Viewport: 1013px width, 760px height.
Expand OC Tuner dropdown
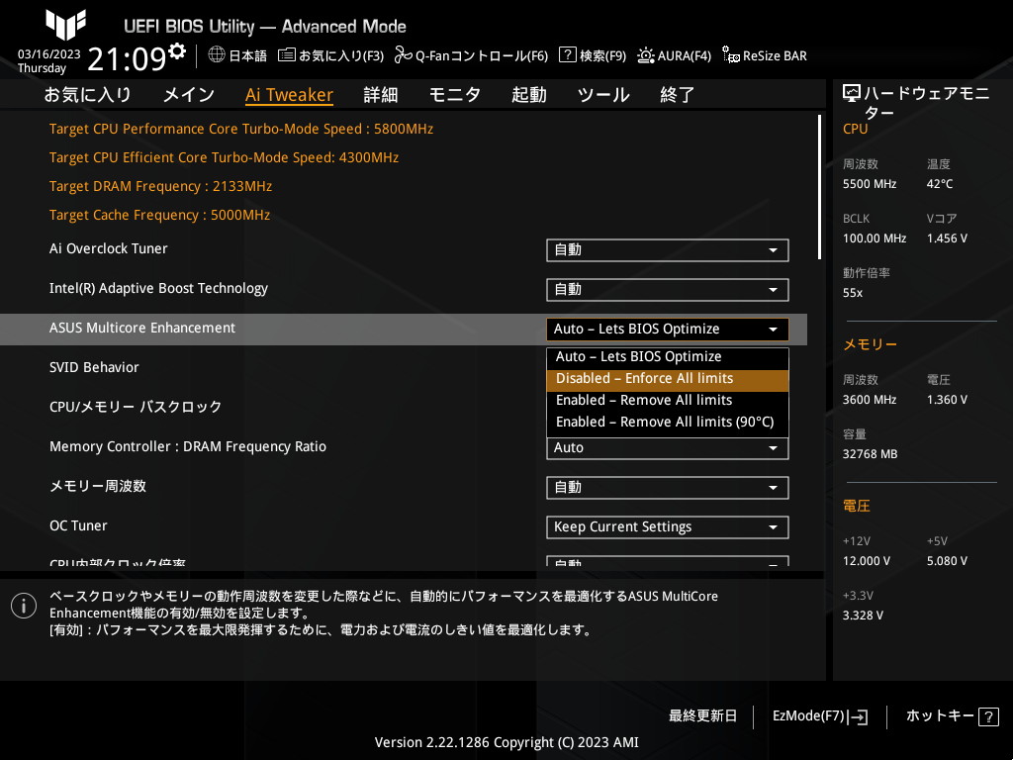(x=668, y=527)
